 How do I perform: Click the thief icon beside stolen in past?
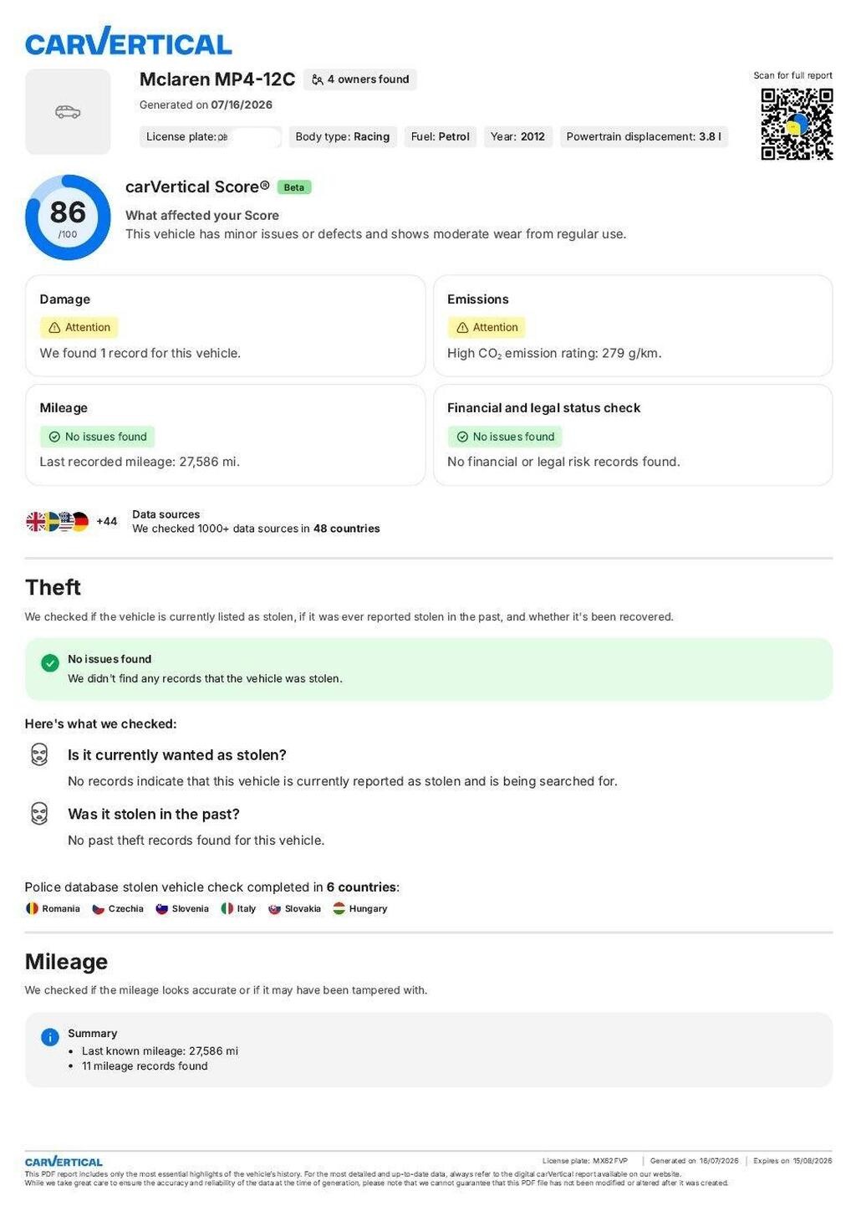click(39, 814)
